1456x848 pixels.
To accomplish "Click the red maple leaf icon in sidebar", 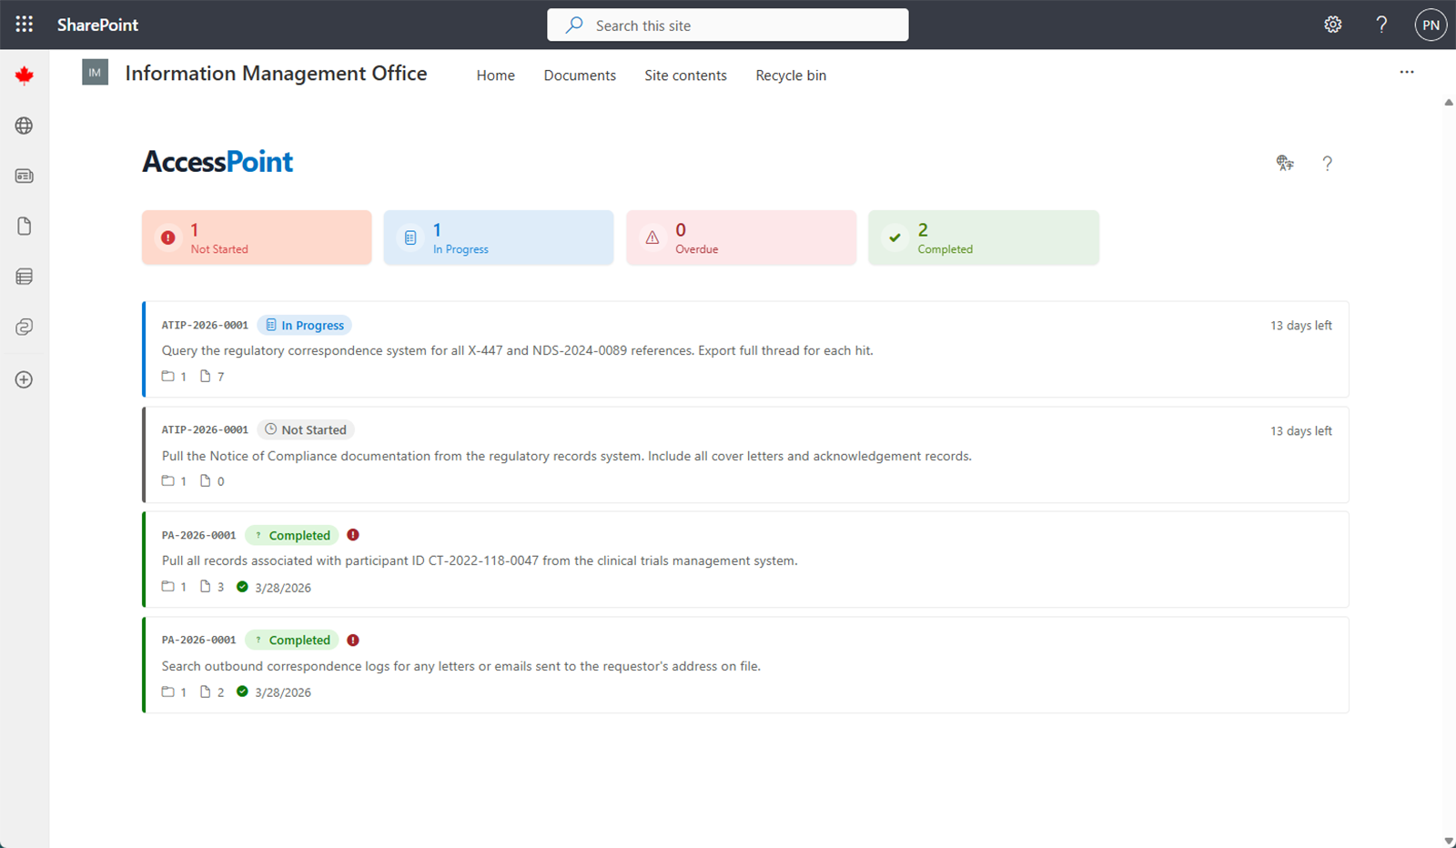I will pyautogui.click(x=24, y=75).
